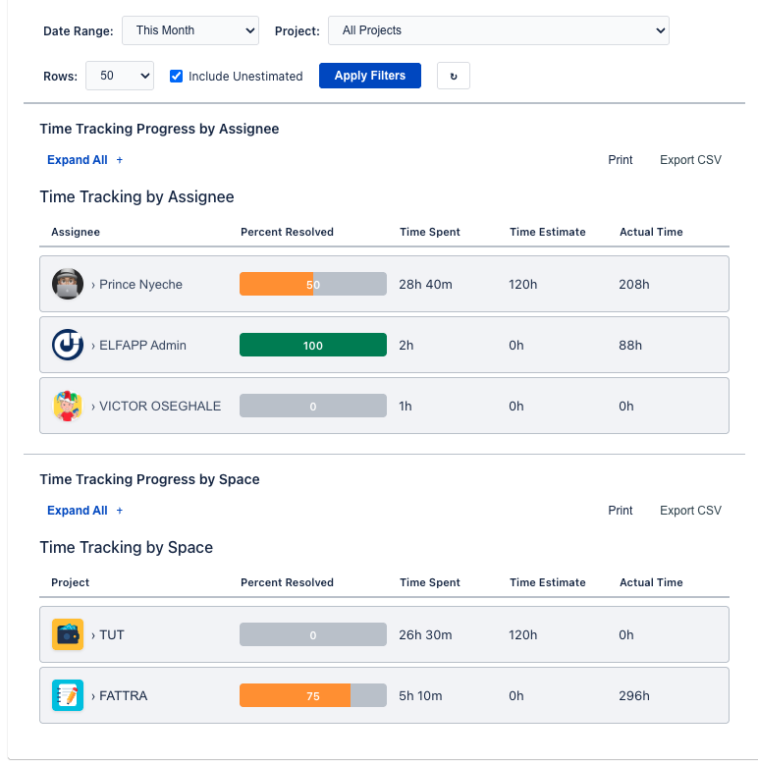This screenshot has width=758, height=764.
Task: Click Actual Time header in Space table
Action: (651, 582)
